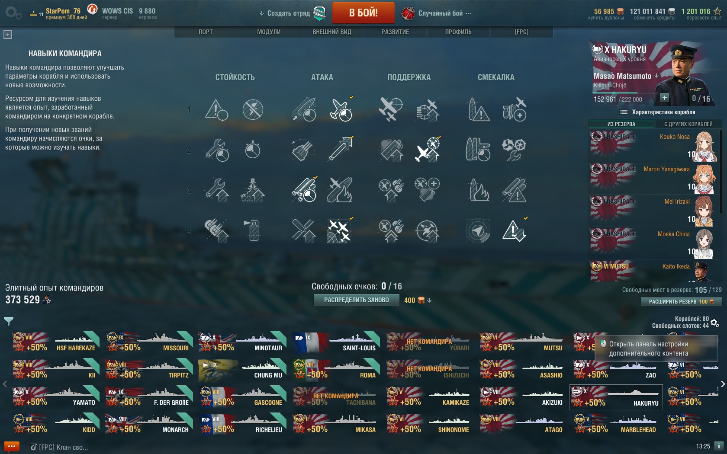Select the radio location skill in row 4
This screenshot has width=727, height=454.
pos(478,230)
